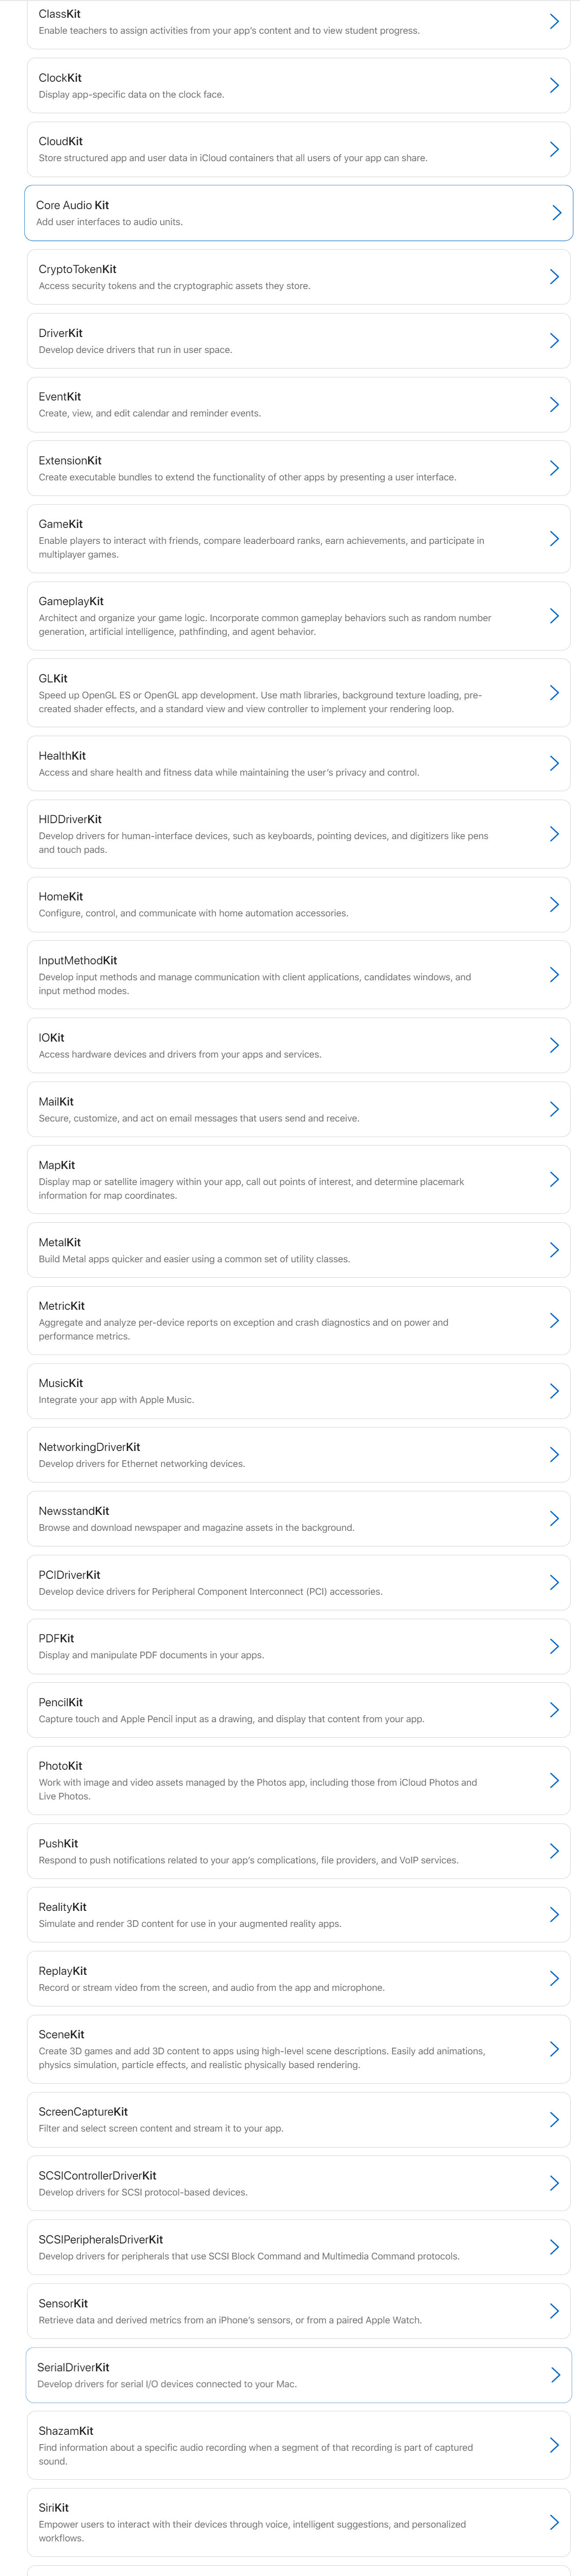Select the EventKit title
The image size is (580, 2576).
(x=60, y=397)
